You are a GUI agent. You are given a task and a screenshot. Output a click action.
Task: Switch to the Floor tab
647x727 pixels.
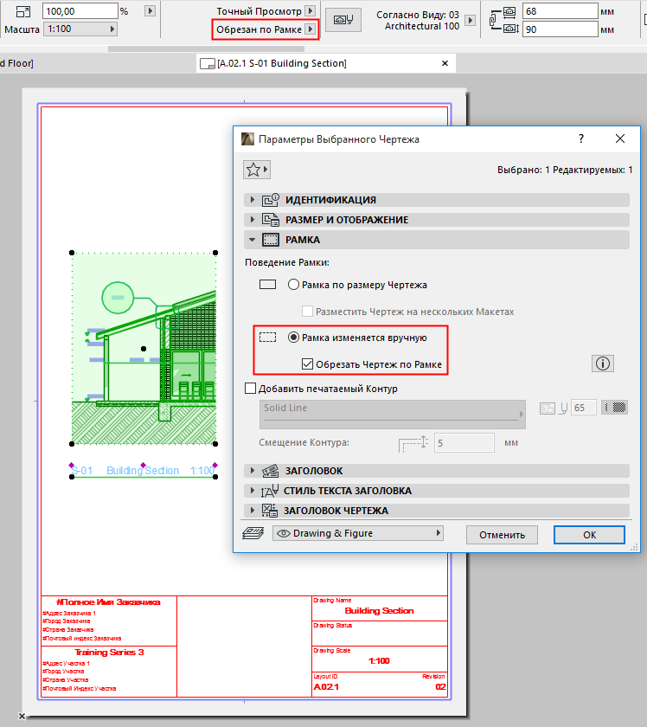16,63
